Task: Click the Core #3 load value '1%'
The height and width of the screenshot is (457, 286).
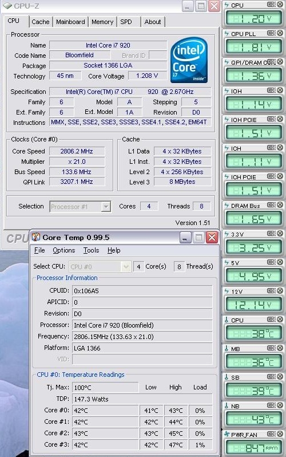Action: coord(200,445)
